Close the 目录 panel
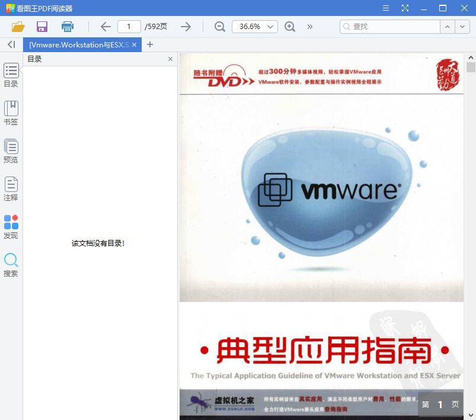The width and height of the screenshot is (476, 420). point(170,59)
